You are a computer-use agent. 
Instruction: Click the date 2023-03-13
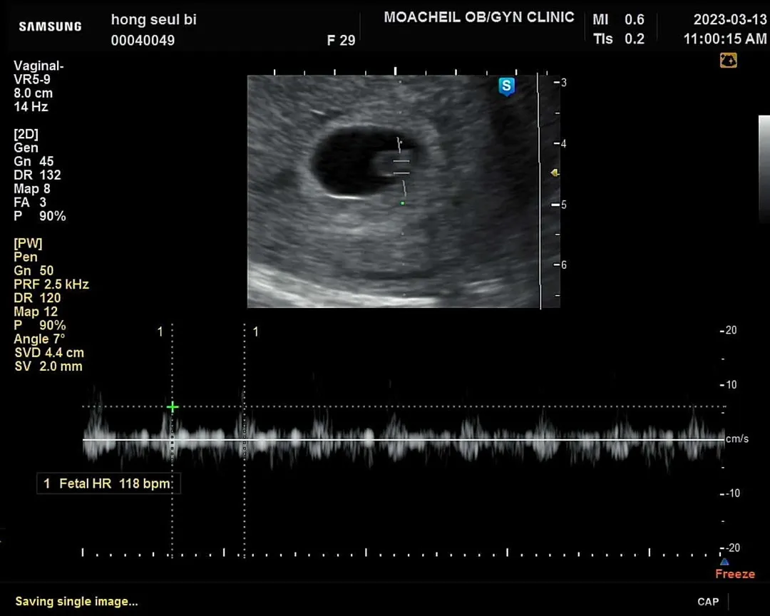click(x=730, y=20)
